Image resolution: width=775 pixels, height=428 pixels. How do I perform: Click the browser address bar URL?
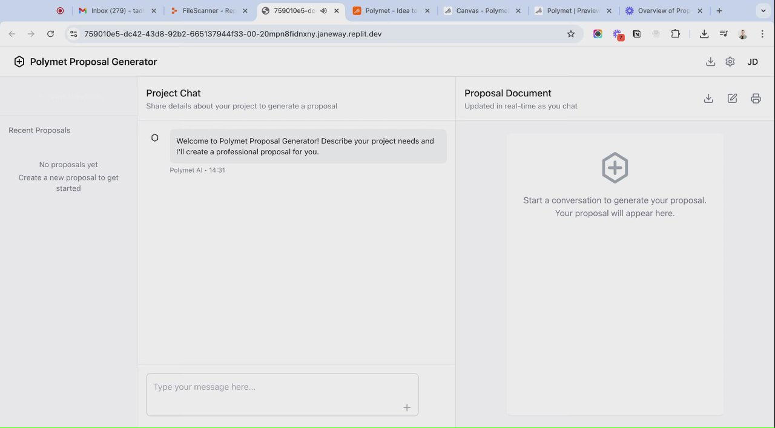point(233,34)
